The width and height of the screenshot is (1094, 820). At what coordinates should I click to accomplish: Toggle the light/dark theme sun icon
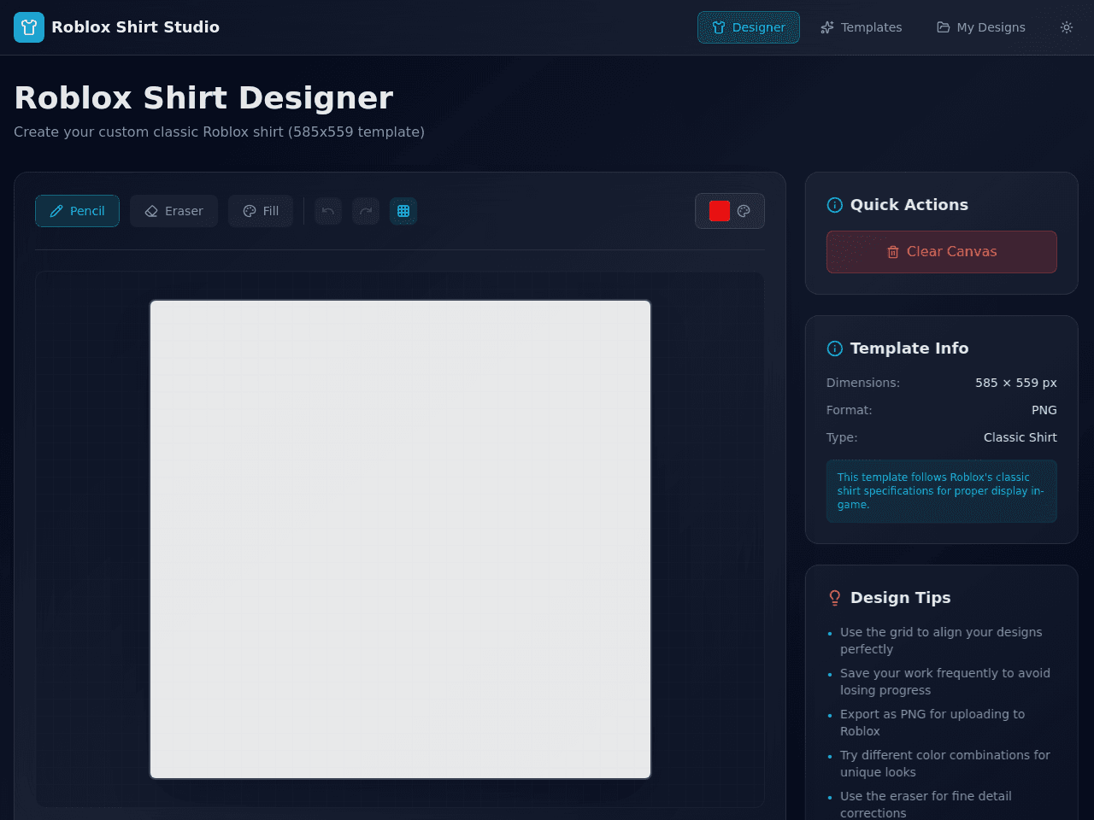(x=1067, y=27)
